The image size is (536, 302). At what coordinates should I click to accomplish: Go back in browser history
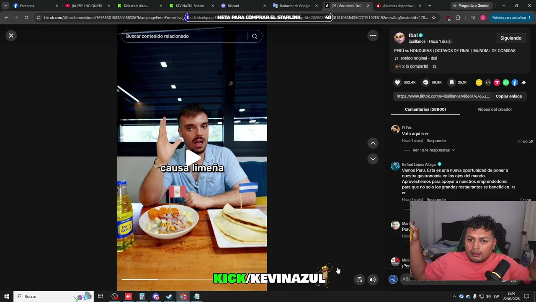click(6, 18)
